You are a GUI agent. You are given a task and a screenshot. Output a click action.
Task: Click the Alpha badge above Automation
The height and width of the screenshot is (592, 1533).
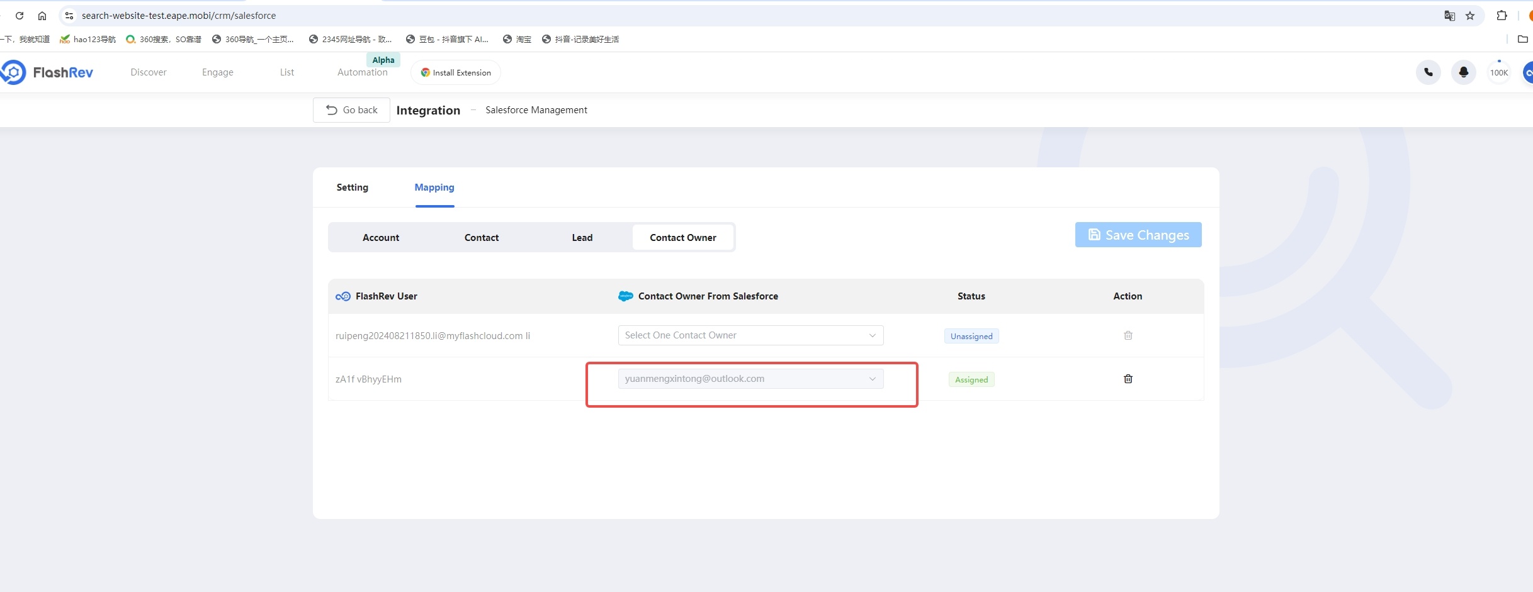(x=383, y=60)
